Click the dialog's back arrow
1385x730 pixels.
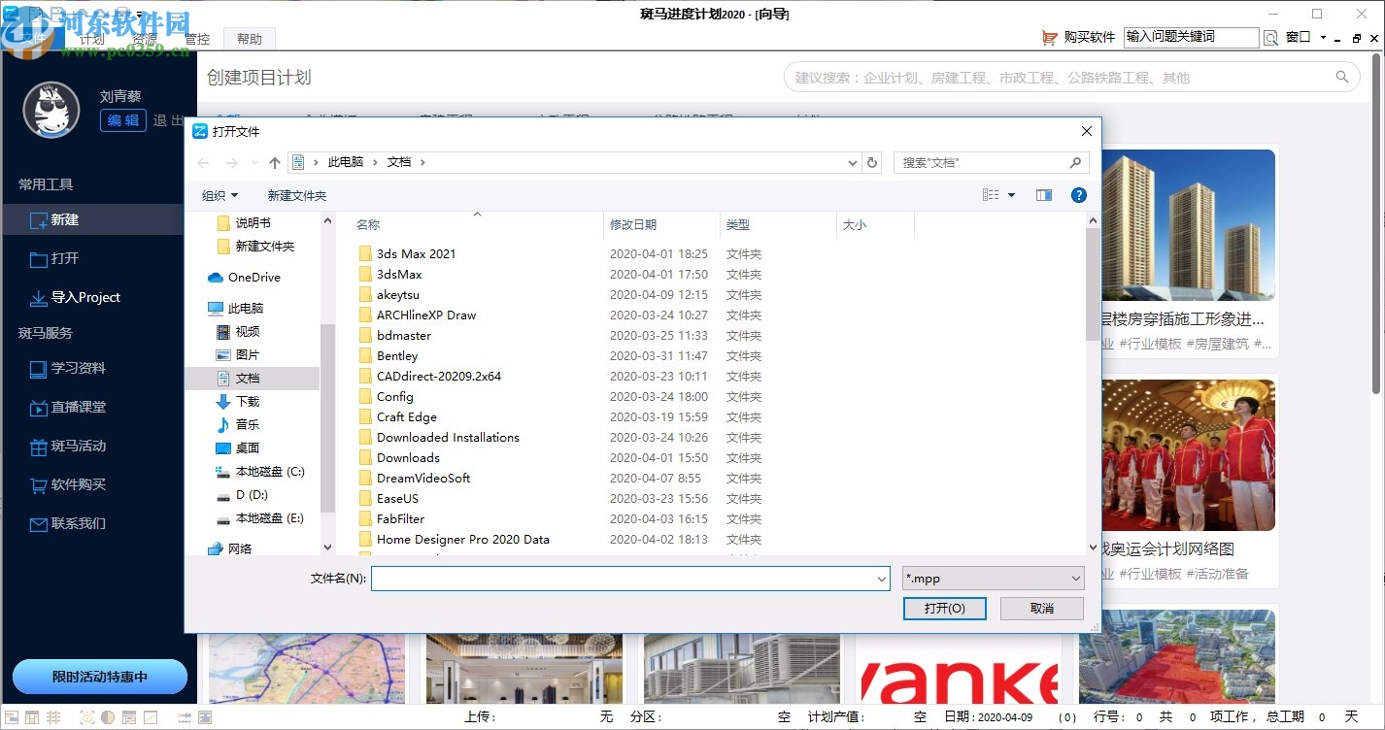click(203, 163)
